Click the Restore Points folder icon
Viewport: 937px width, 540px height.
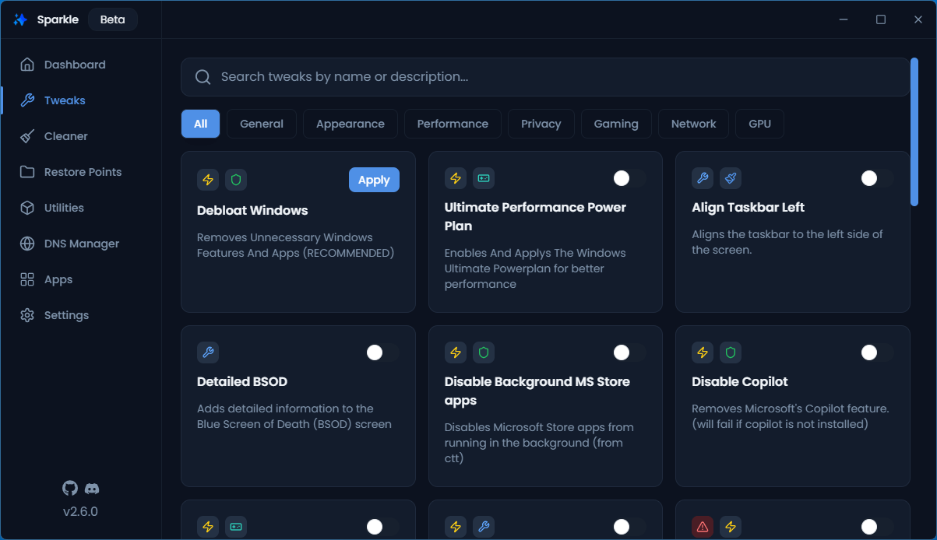click(27, 172)
